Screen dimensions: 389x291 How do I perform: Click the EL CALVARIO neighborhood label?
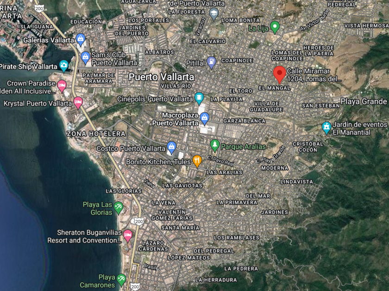208,42
